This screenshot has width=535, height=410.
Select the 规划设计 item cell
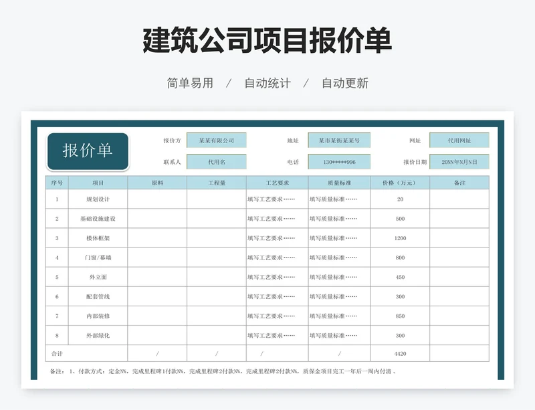coord(98,199)
